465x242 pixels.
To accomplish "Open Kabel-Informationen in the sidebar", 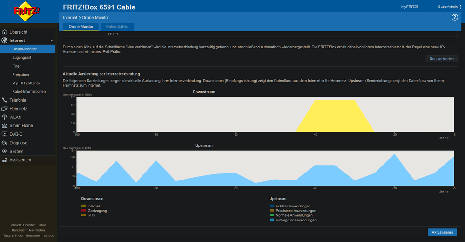I will tap(29, 91).
